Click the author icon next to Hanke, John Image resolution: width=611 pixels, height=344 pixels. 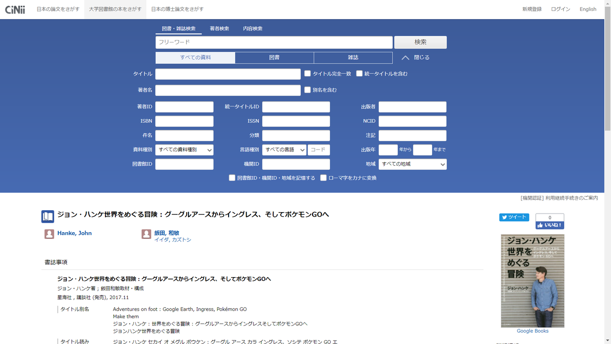(x=49, y=234)
